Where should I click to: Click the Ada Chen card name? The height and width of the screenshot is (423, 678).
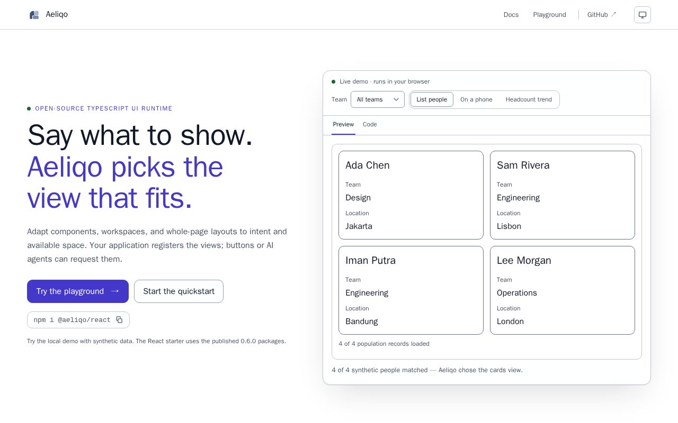click(x=368, y=165)
